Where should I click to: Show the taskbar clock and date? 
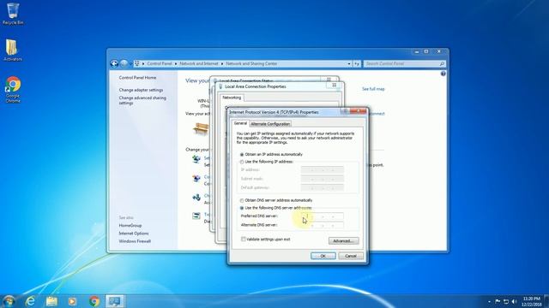tap(532, 301)
